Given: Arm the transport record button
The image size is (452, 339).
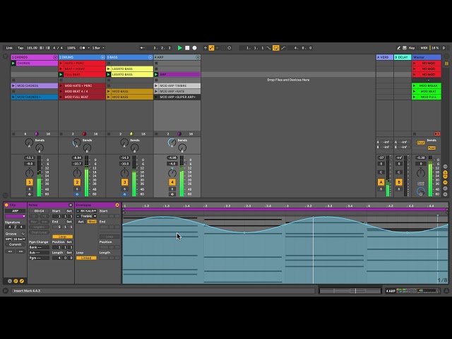Looking at the screenshot, I should click(x=195, y=48).
